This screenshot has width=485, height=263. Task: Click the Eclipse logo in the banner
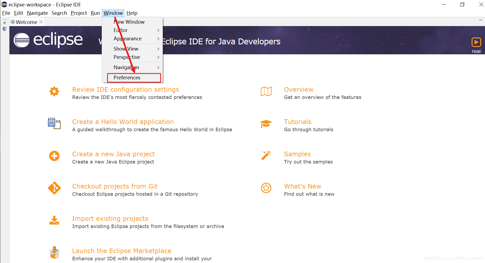coord(48,40)
